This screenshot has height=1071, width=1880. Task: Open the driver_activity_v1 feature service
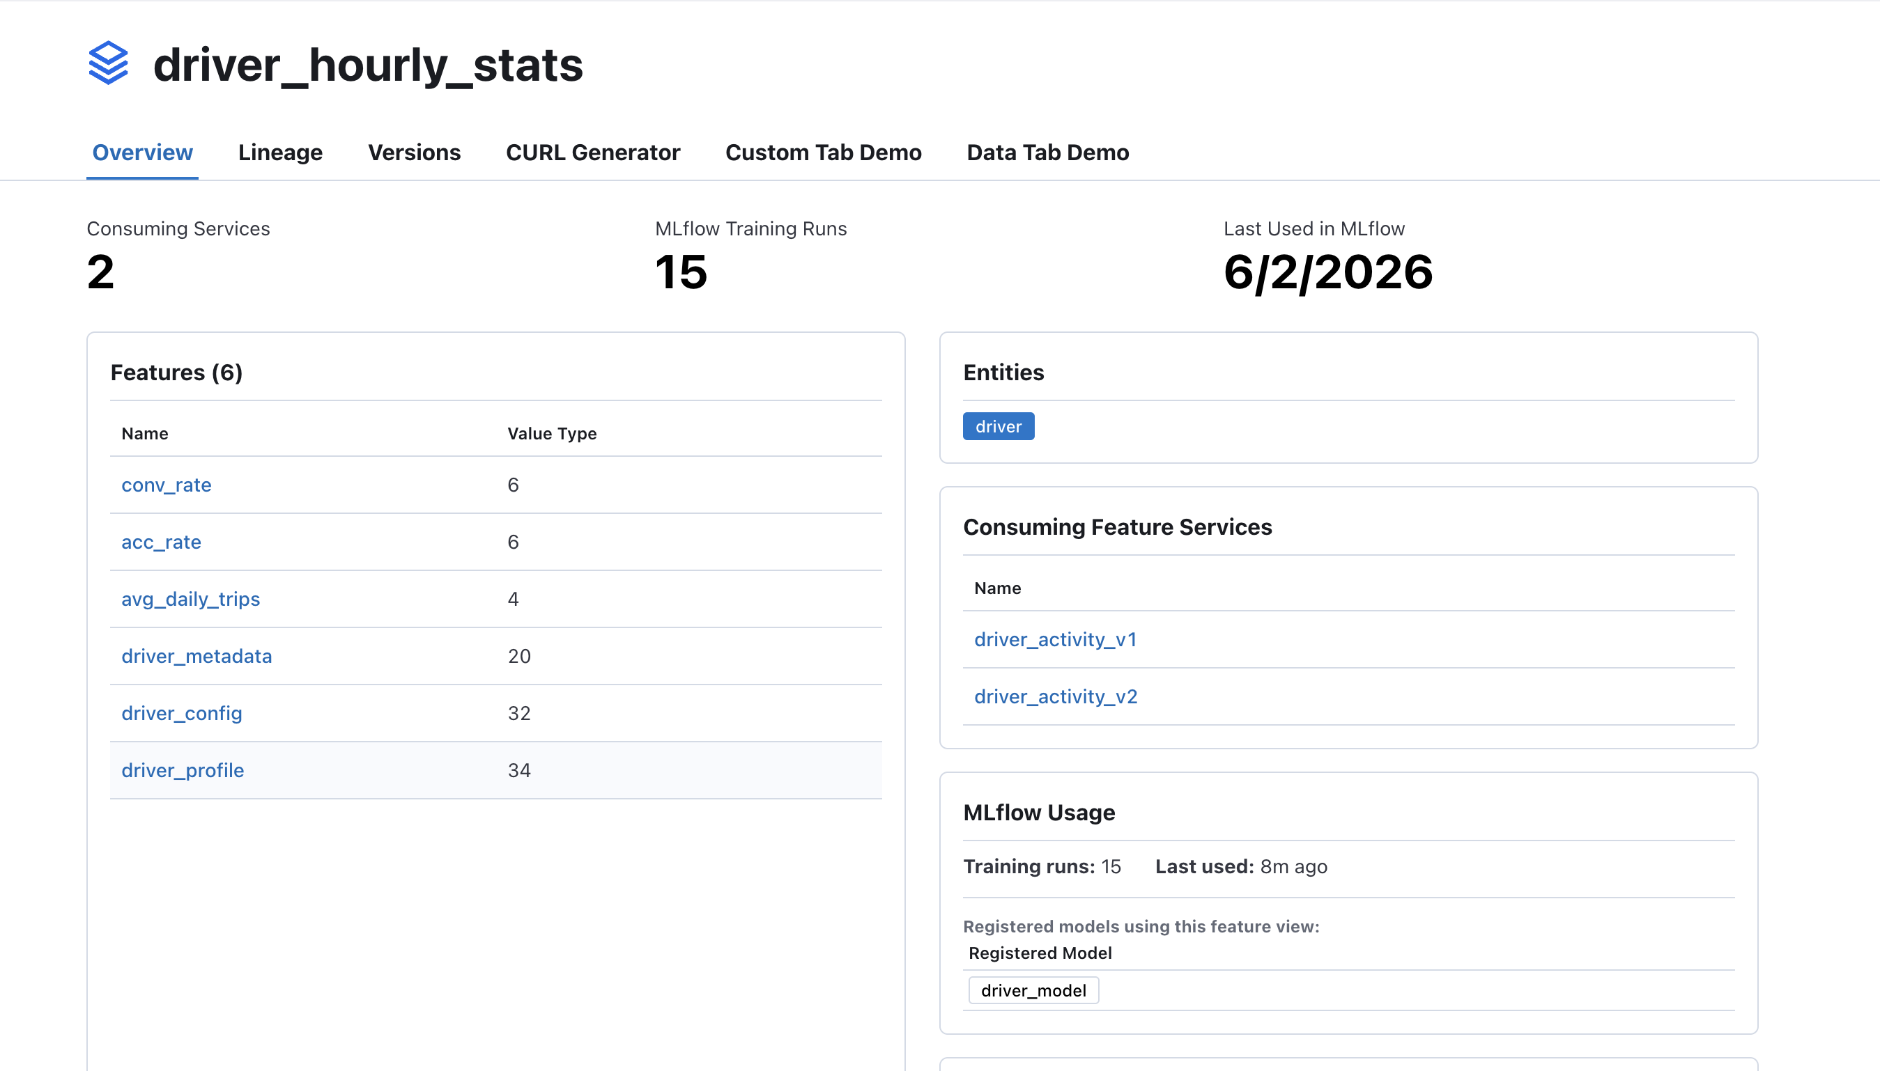[1055, 639]
